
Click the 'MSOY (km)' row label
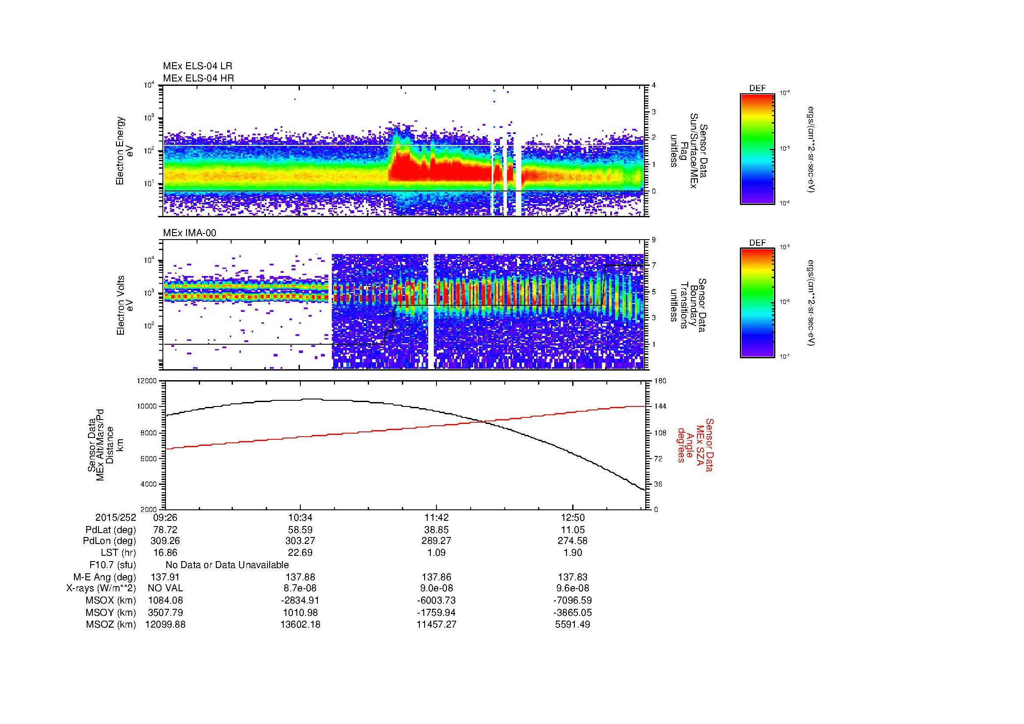click(111, 612)
